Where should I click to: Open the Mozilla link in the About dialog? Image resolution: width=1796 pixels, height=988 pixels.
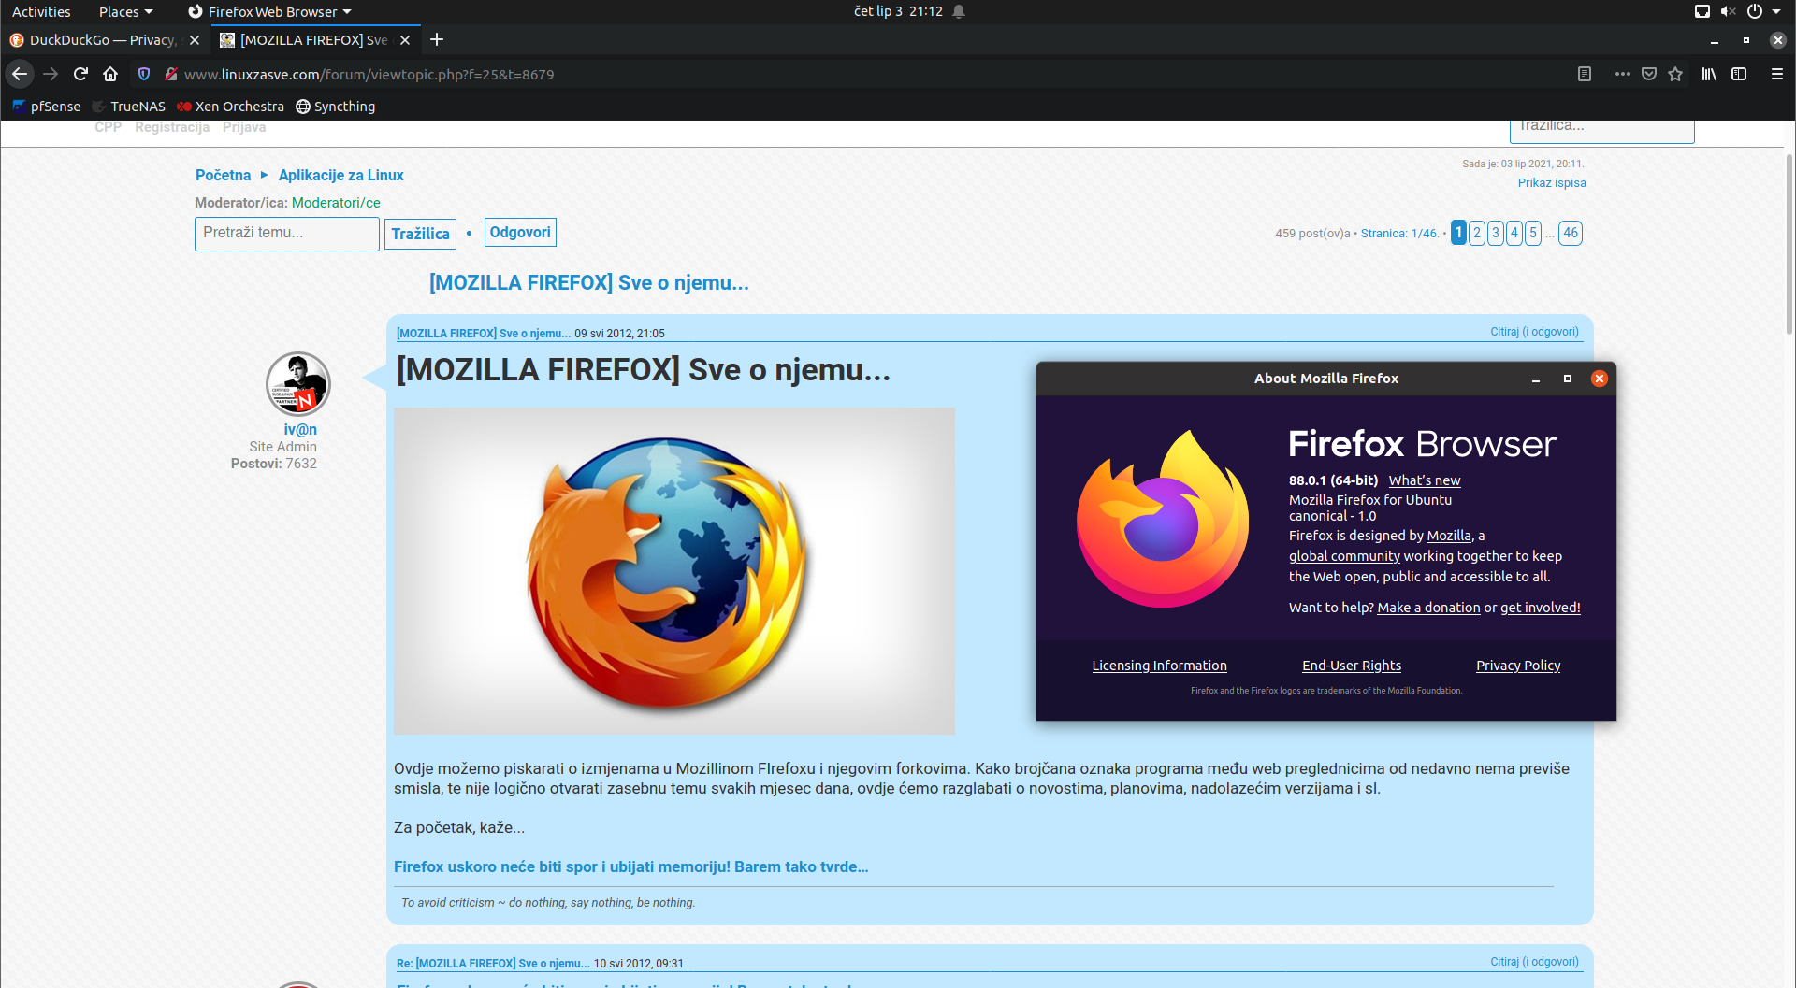tap(1449, 536)
